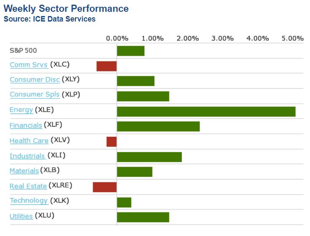The height and width of the screenshot is (236, 310).
Task: Click the red Real Estate (XLRE) bar
Action: 104,187
